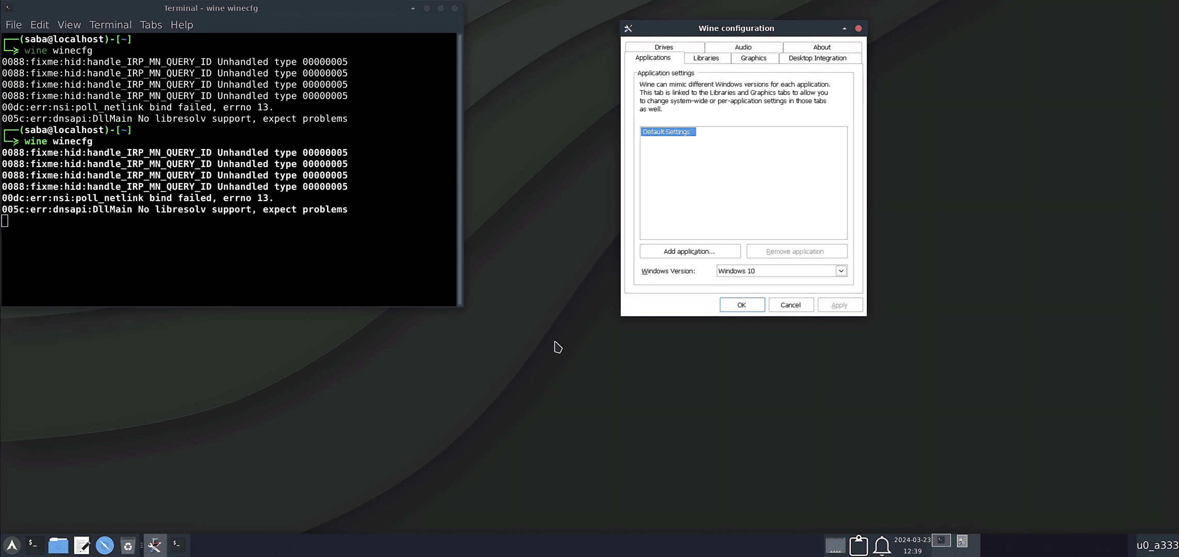Click the Wine wrench icon in the title bar
The height and width of the screenshot is (557, 1179).
(x=628, y=28)
